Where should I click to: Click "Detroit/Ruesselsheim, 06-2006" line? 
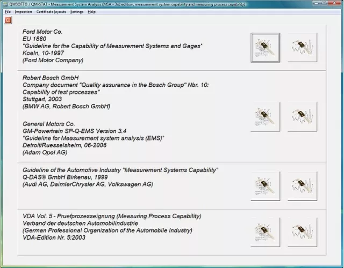tap(64, 145)
